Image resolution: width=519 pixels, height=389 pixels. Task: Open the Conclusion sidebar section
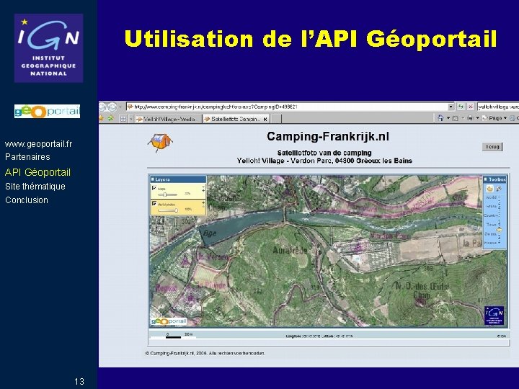(x=27, y=200)
